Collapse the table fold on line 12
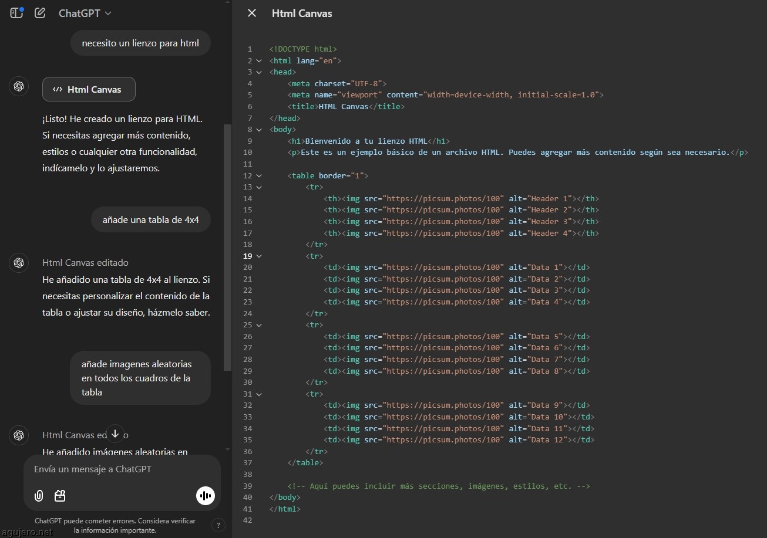This screenshot has width=767, height=538. 259,175
